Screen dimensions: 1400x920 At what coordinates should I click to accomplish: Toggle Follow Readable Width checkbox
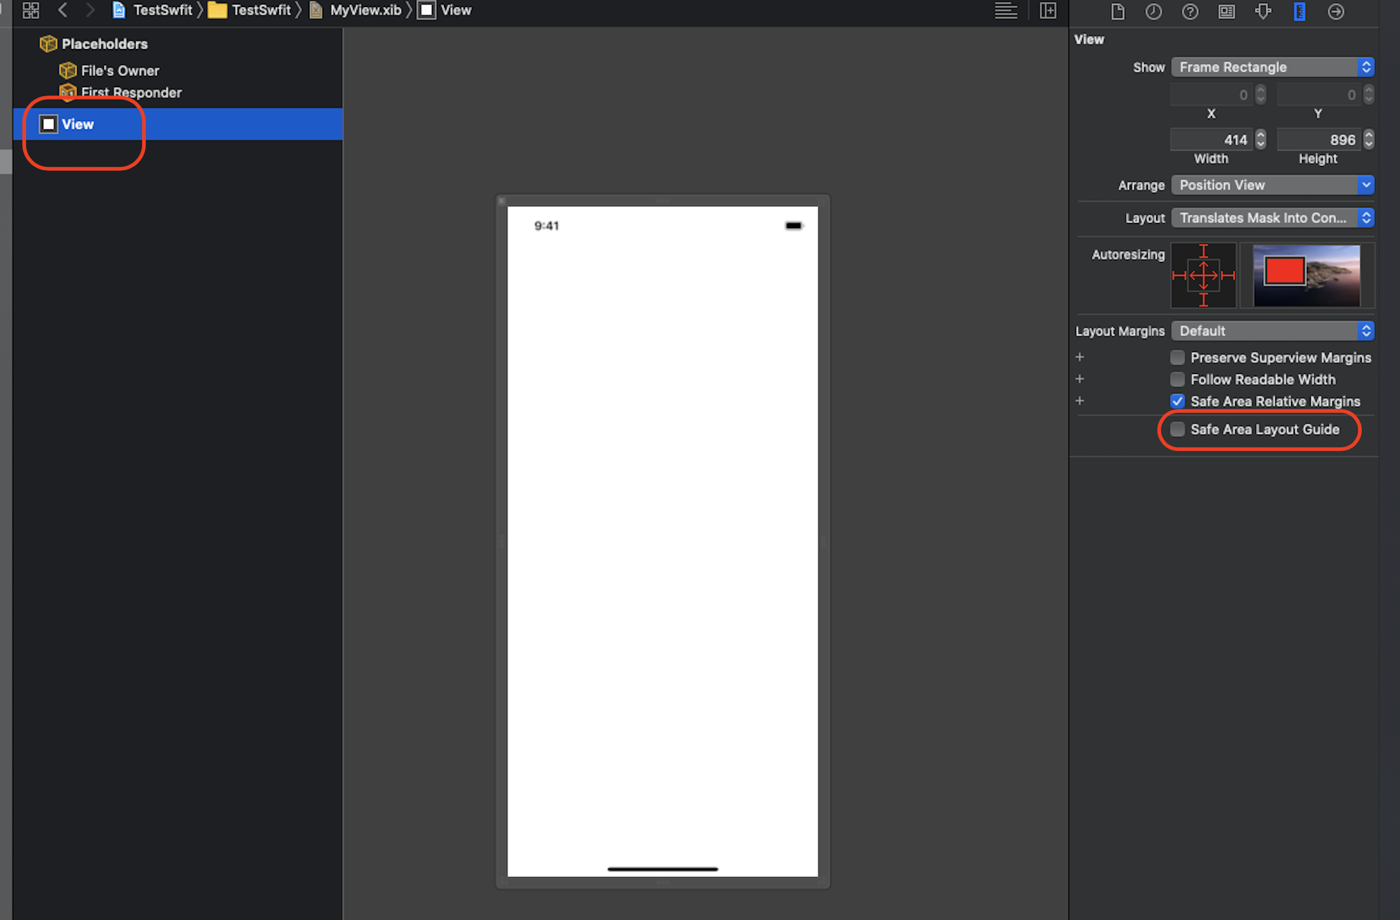point(1177,380)
